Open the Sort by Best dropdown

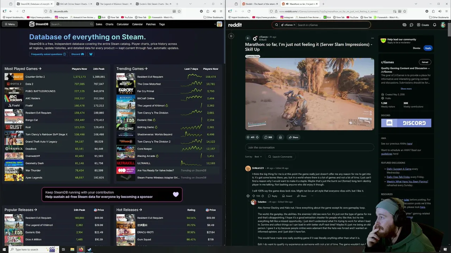258,157
